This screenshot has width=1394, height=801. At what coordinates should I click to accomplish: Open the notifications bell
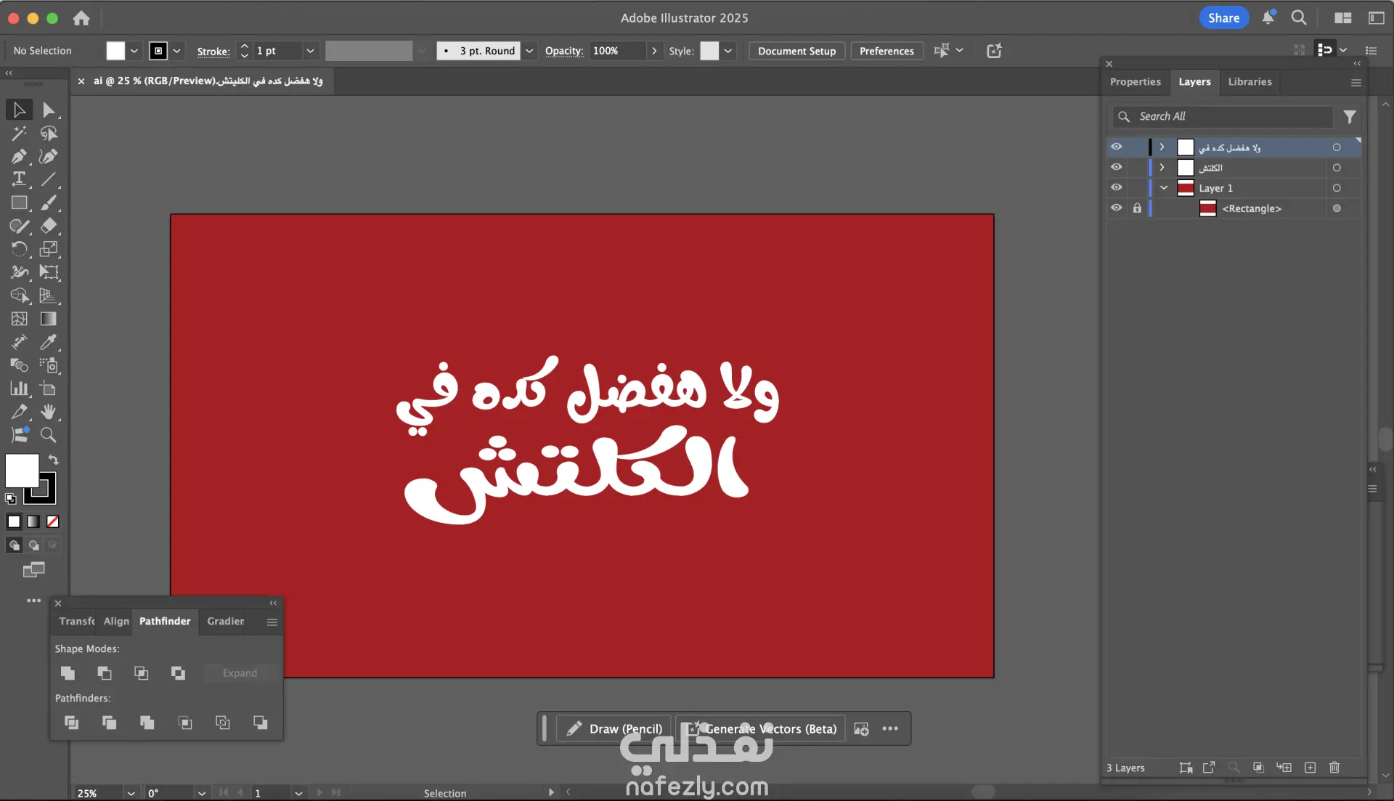1268,18
